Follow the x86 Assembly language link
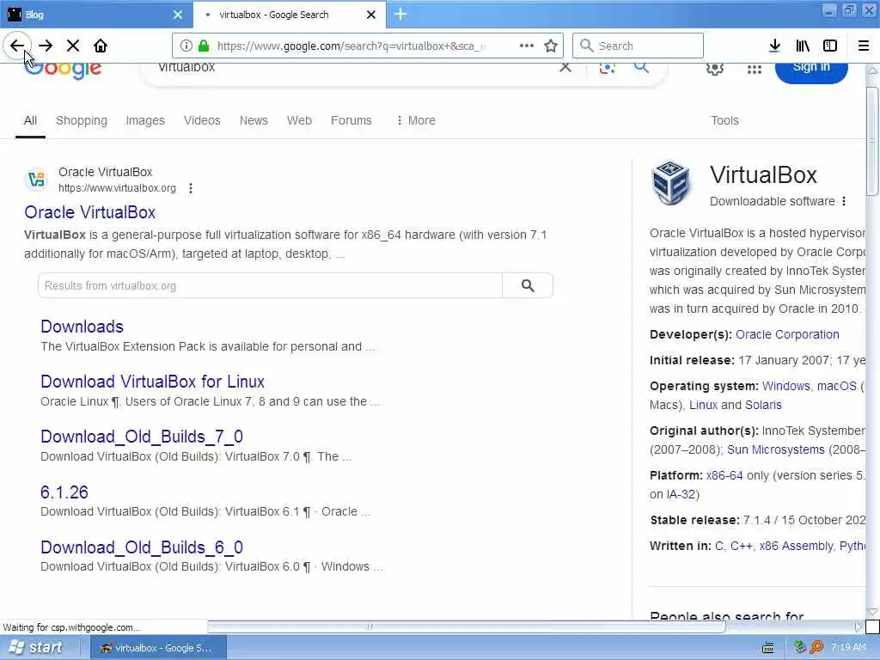This screenshot has height=660, width=880. pos(796,546)
